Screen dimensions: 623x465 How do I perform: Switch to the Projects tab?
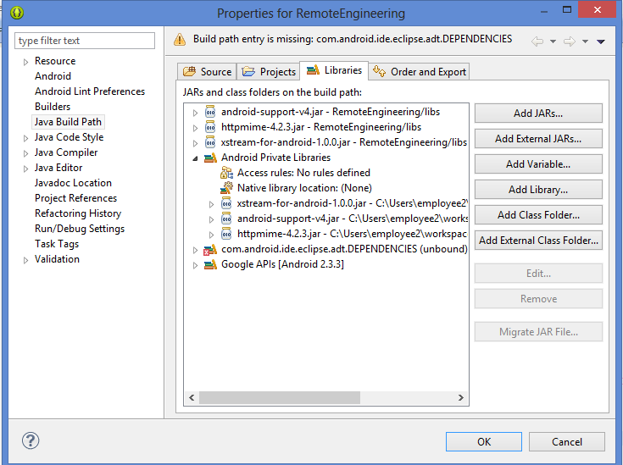[269, 71]
